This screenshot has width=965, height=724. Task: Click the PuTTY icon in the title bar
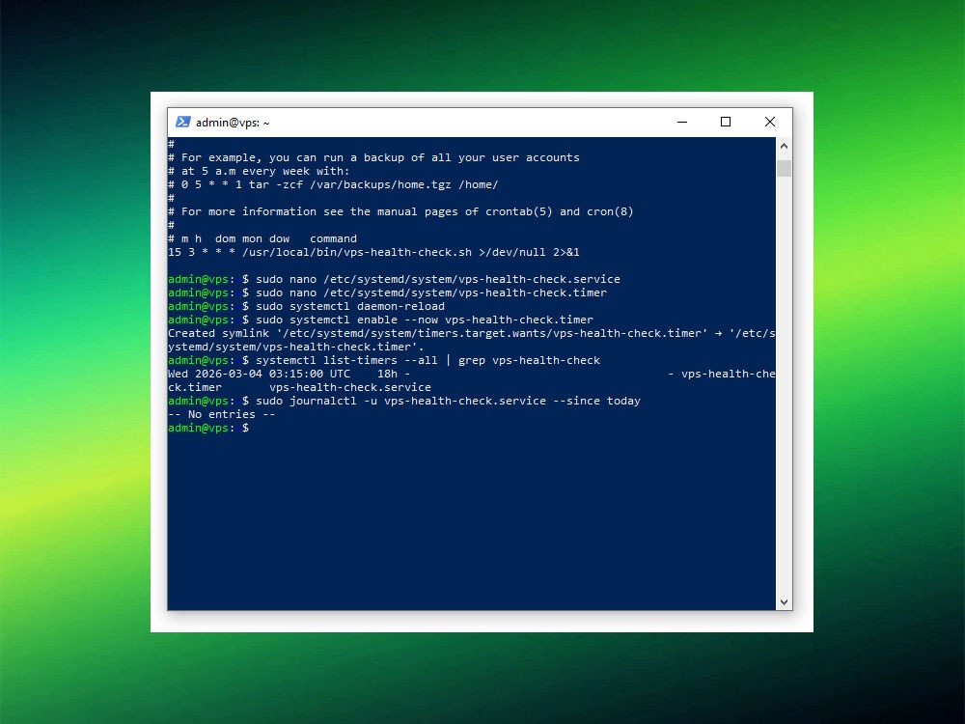coord(183,122)
